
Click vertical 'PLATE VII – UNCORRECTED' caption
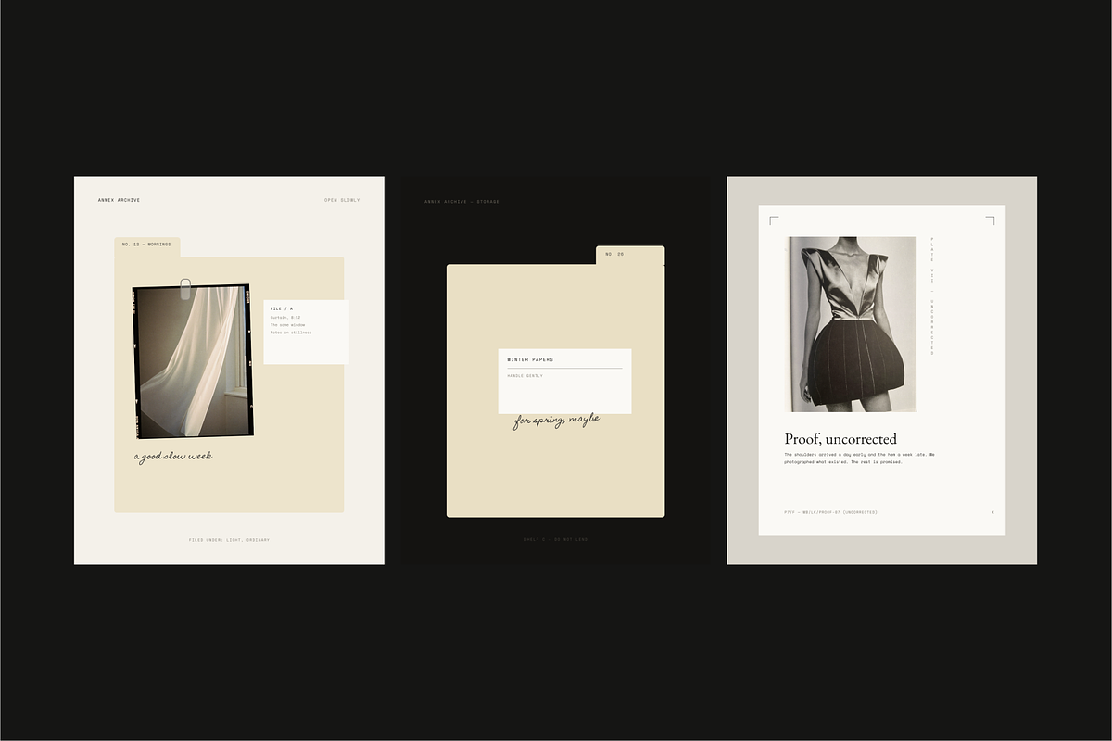point(932,296)
